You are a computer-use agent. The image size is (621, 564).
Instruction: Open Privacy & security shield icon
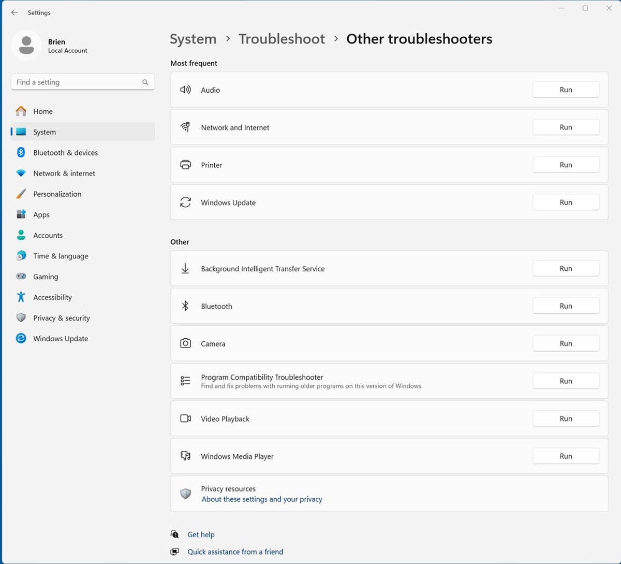(21, 318)
